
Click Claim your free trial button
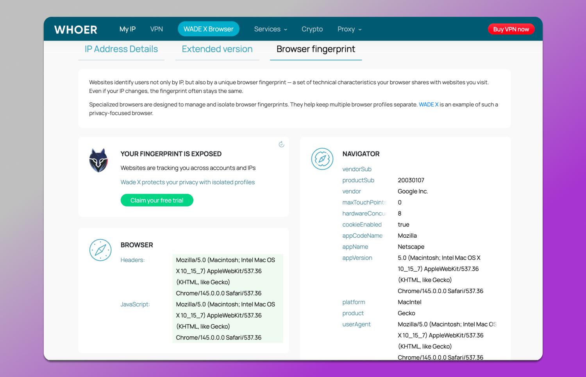point(157,200)
